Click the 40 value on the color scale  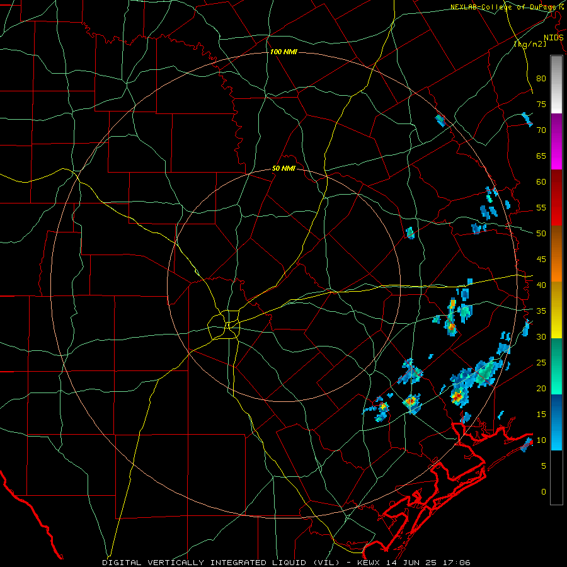(x=541, y=285)
